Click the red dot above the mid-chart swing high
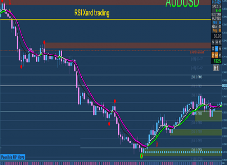 point(115,101)
